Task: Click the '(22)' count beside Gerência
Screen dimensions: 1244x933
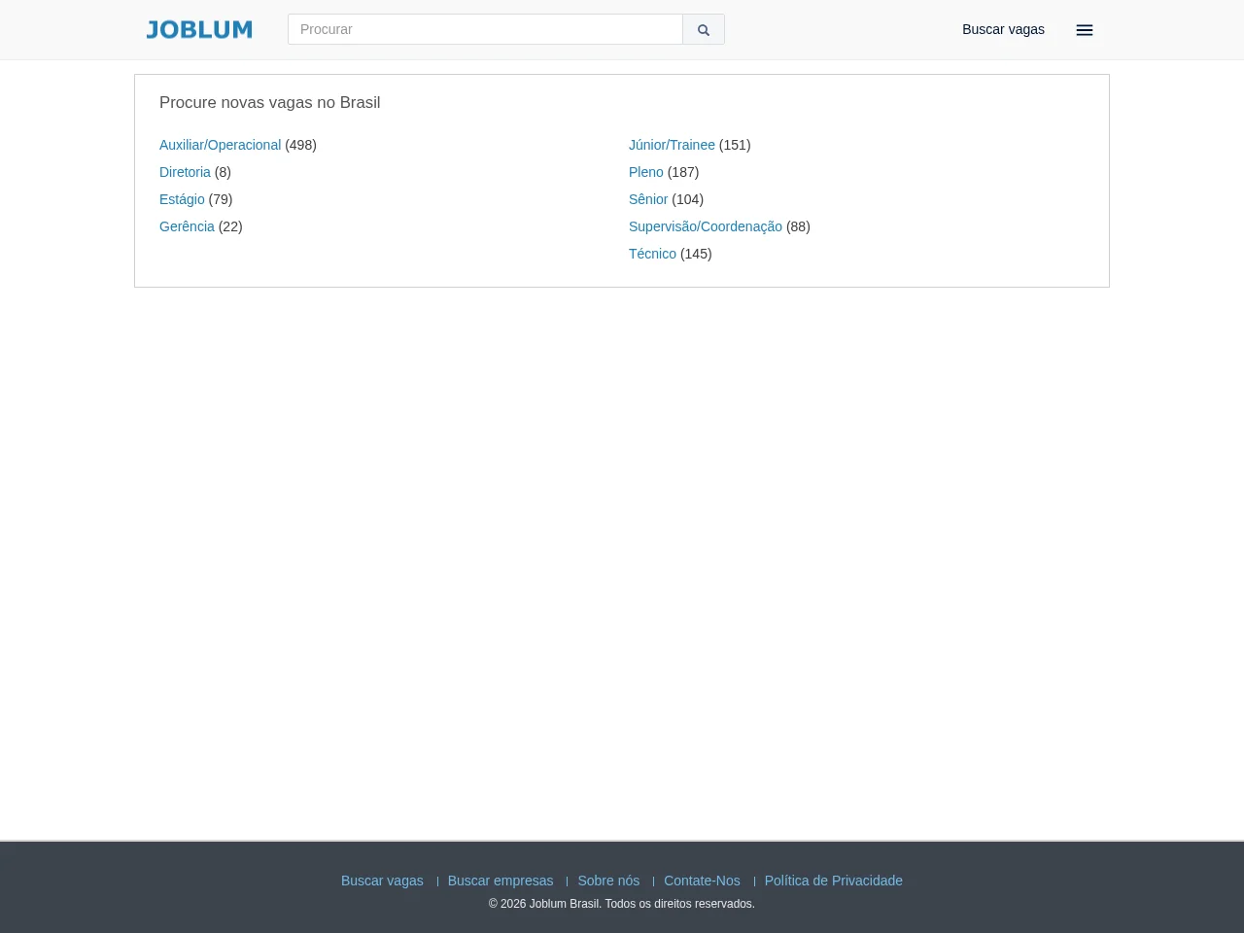Action: [230, 226]
